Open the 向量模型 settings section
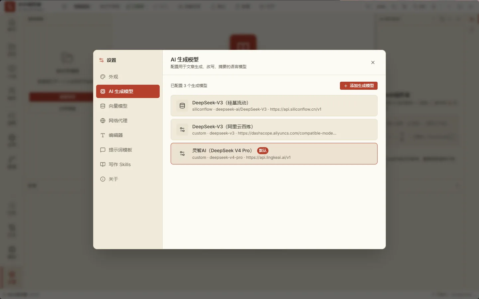The height and width of the screenshot is (299, 479). (x=128, y=106)
